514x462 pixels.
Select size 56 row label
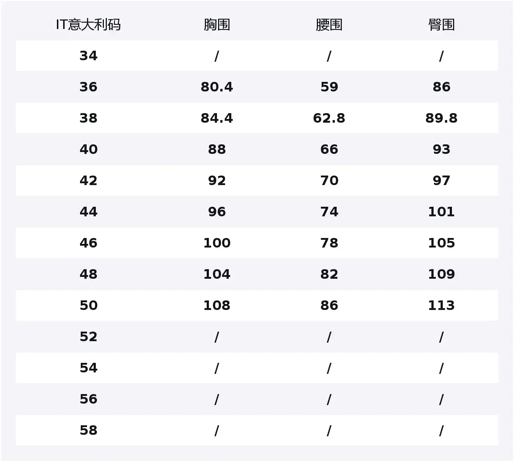point(88,399)
